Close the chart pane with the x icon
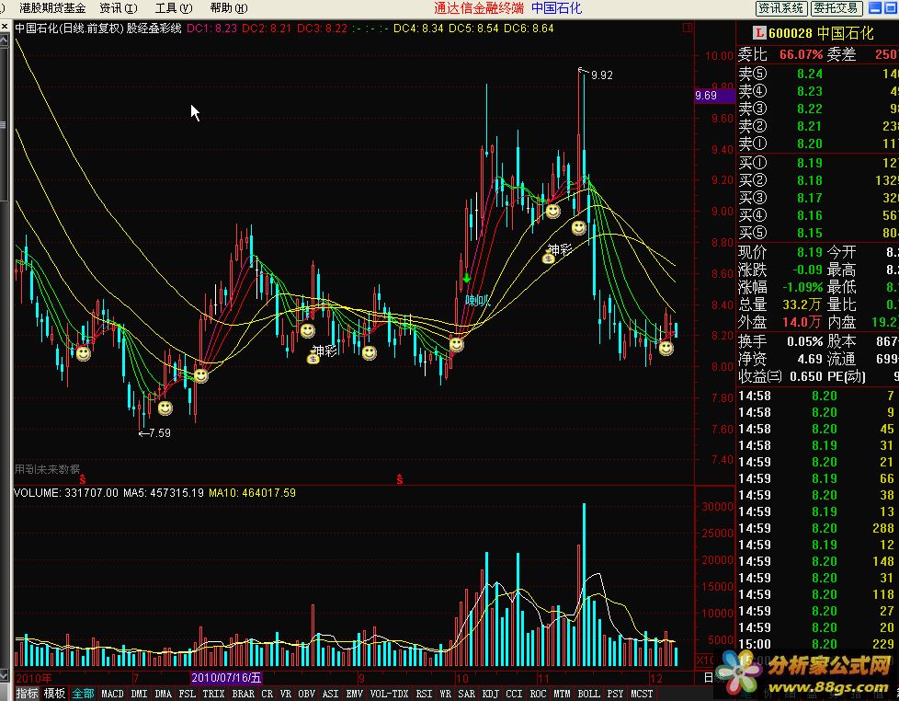899x701 pixels. point(4,27)
